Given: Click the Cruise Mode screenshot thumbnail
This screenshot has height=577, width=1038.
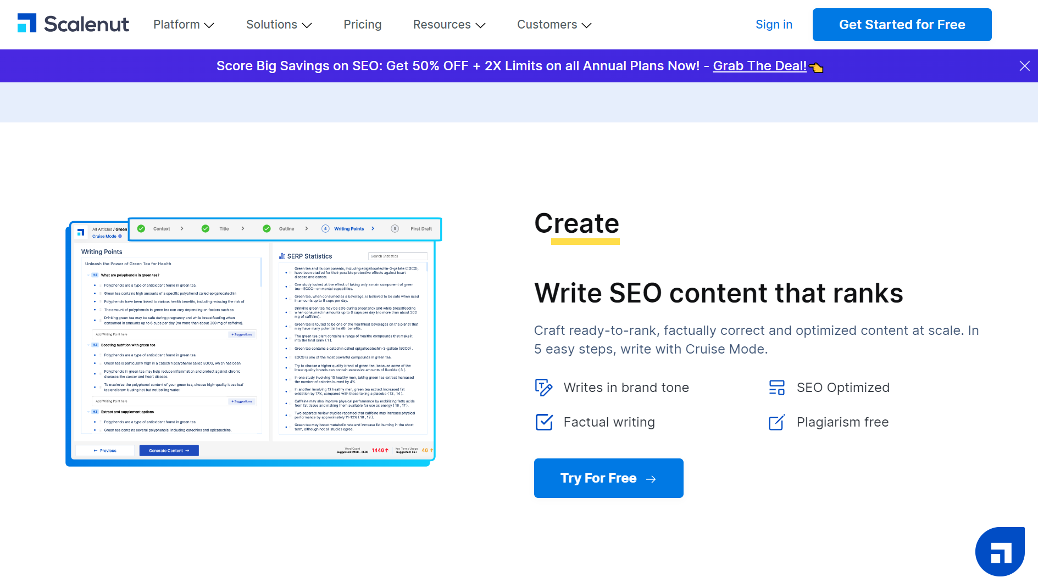Looking at the screenshot, I should click(x=253, y=342).
